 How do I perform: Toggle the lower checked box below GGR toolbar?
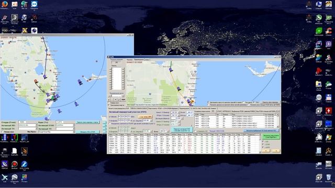(x=109, y=105)
